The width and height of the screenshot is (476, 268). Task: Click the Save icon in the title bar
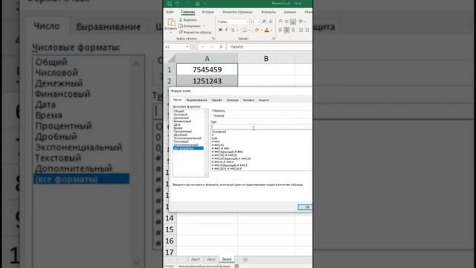coord(170,3)
